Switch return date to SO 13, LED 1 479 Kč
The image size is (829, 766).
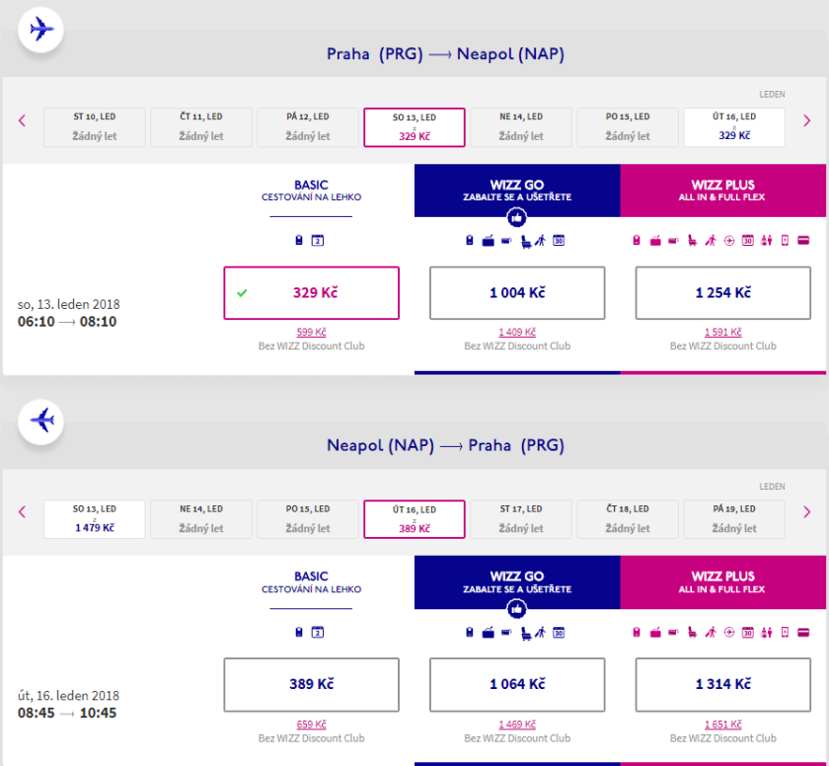(95, 518)
